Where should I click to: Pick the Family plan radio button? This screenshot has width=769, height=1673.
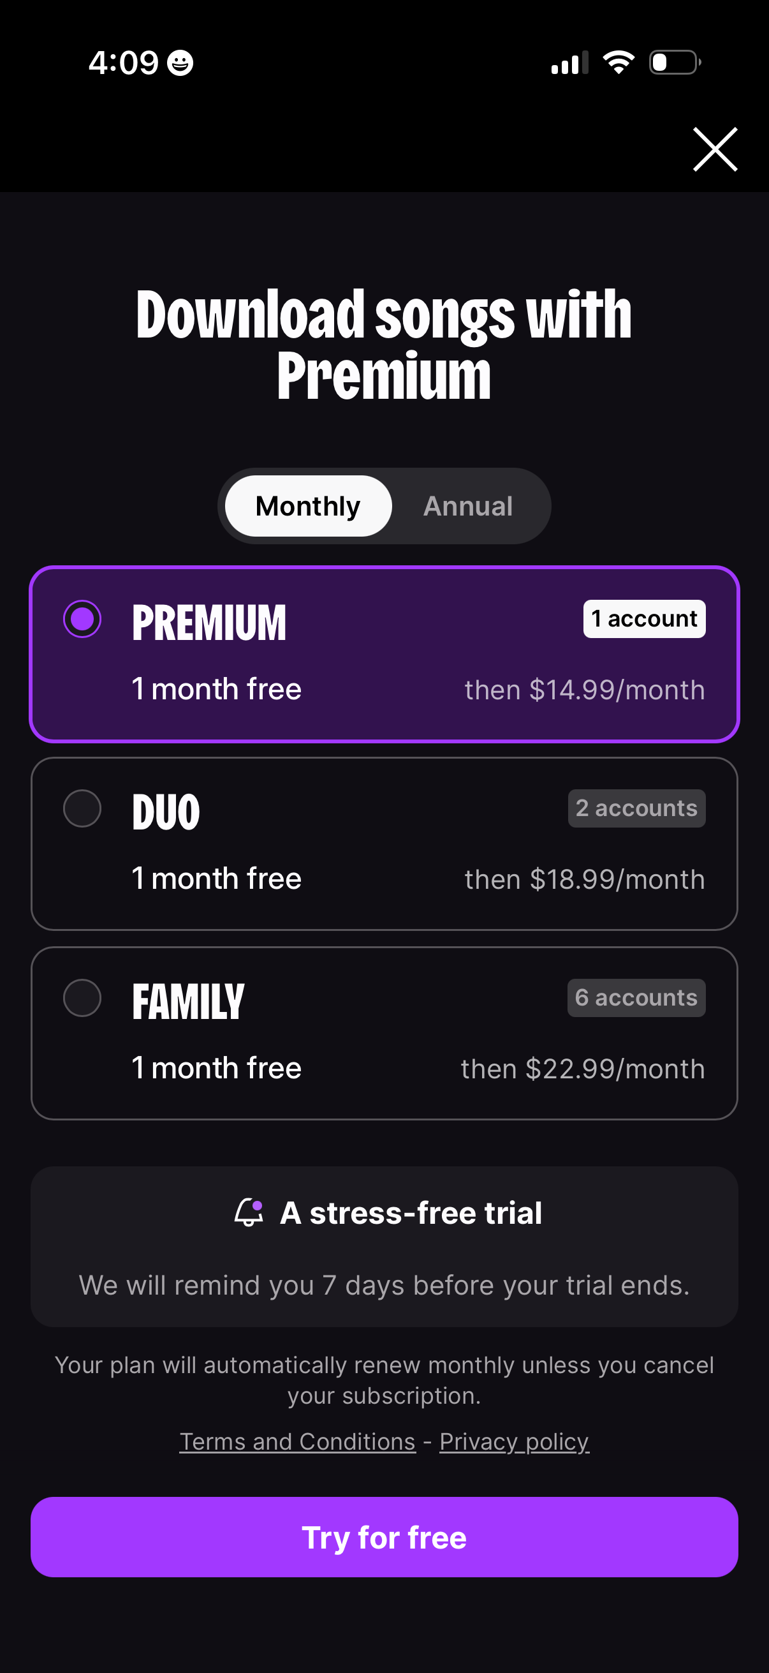click(x=82, y=998)
